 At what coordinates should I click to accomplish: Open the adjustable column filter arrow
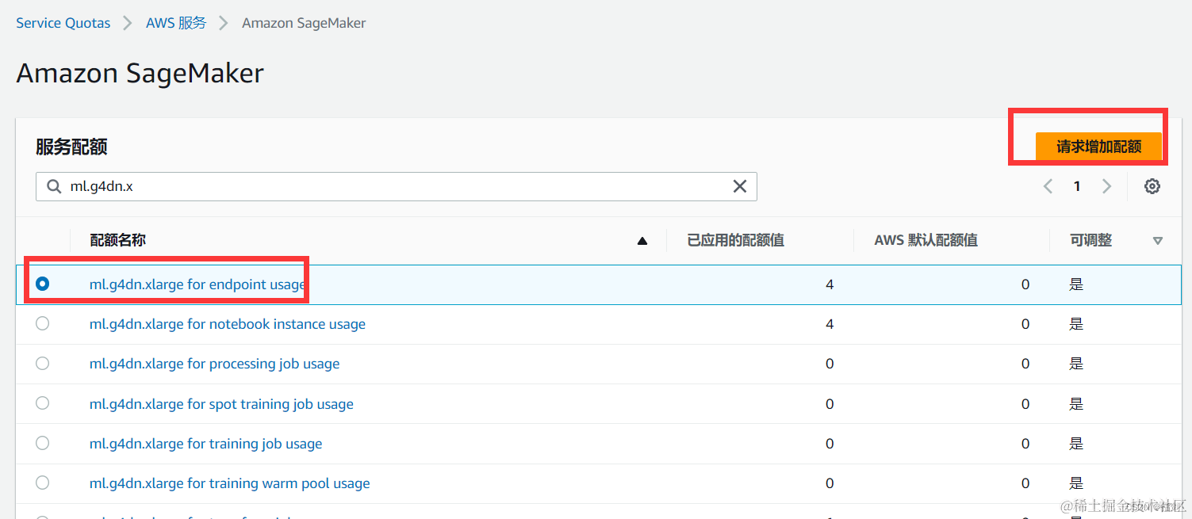click(x=1158, y=241)
